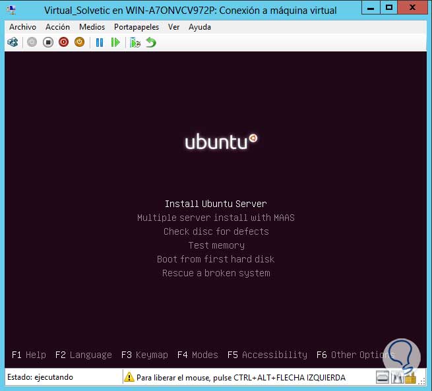Viewport: 432px width, 391px height.
Task: Click the Ctrl+Alt+Del toolbar icon
Action: coord(13,42)
